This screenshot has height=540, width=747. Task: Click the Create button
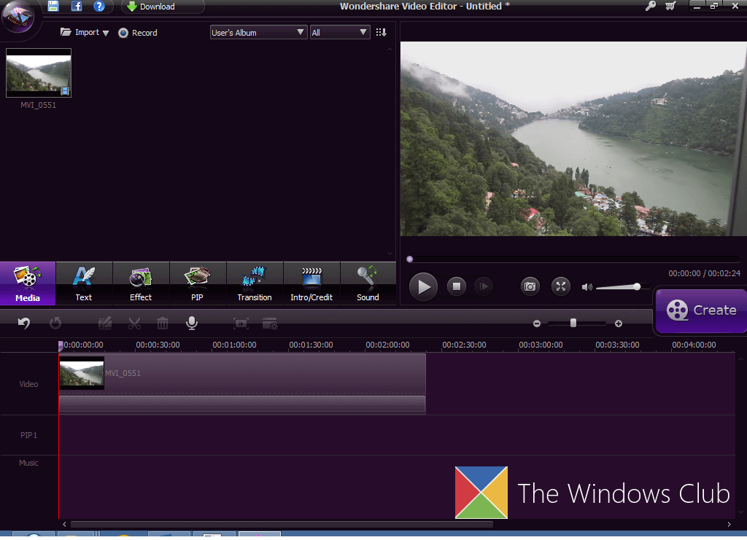702,310
